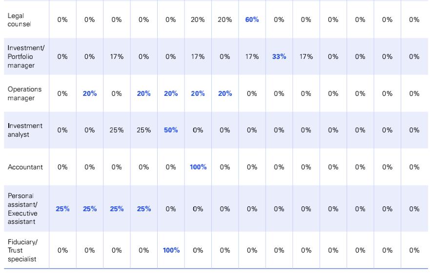This screenshot has height=273, width=431.
Task: Select the bold 50% for Investment analyst
Action: 171,130
